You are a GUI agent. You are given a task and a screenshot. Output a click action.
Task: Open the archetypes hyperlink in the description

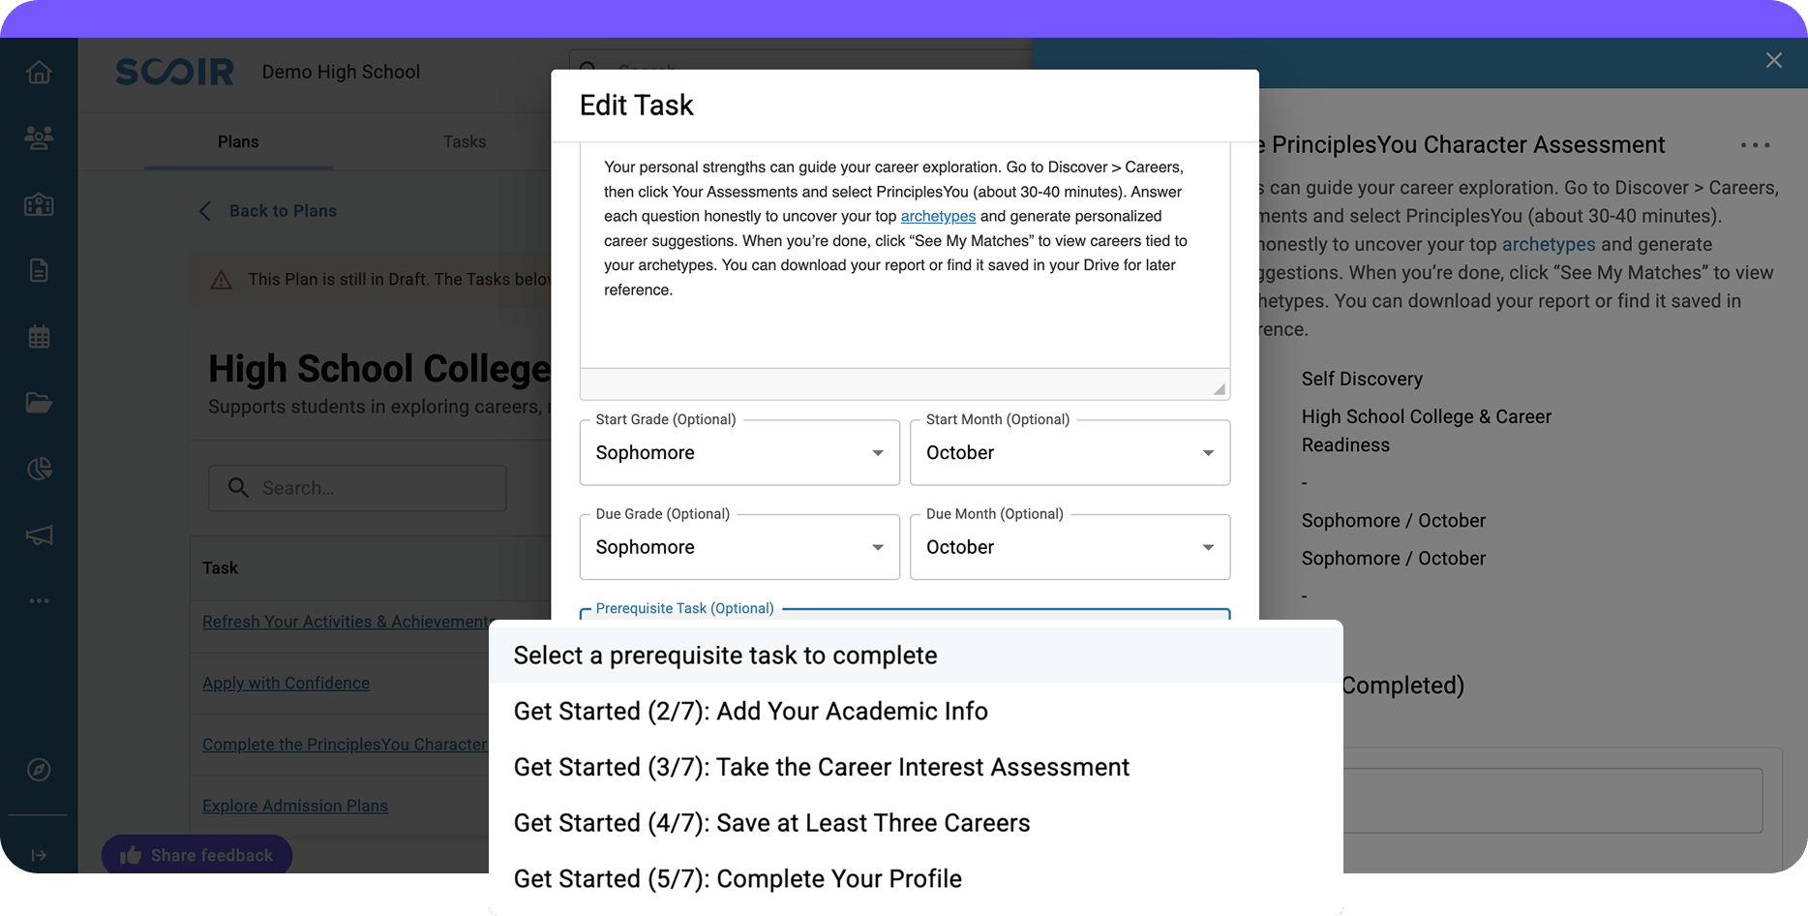[x=938, y=216]
